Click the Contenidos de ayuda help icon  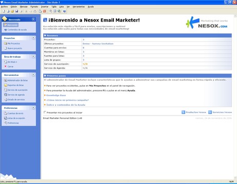[x=6, y=30]
